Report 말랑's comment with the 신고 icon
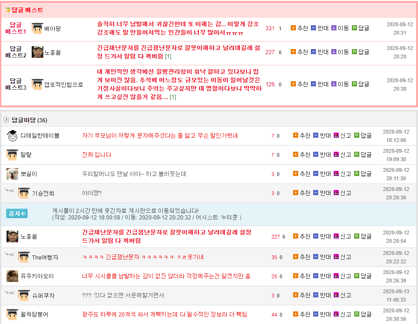This screenshot has height=324, width=418. coord(336,155)
